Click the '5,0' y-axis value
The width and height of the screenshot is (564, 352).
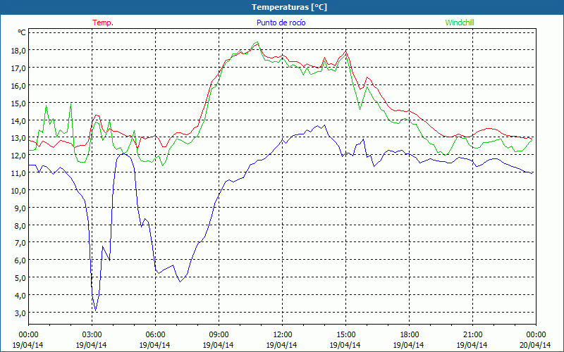coord(20,278)
